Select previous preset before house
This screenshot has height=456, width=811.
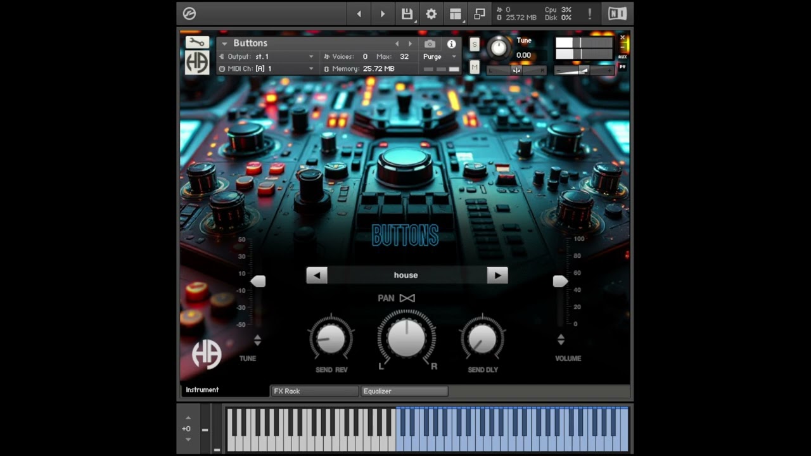pos(317,275)
